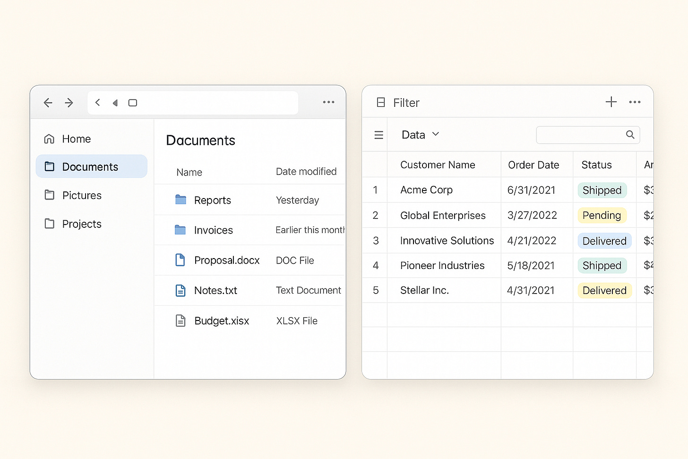This screenshot has width=688, height=459.
Task: Click the back arrow in file manager
Action: point(48,103)
